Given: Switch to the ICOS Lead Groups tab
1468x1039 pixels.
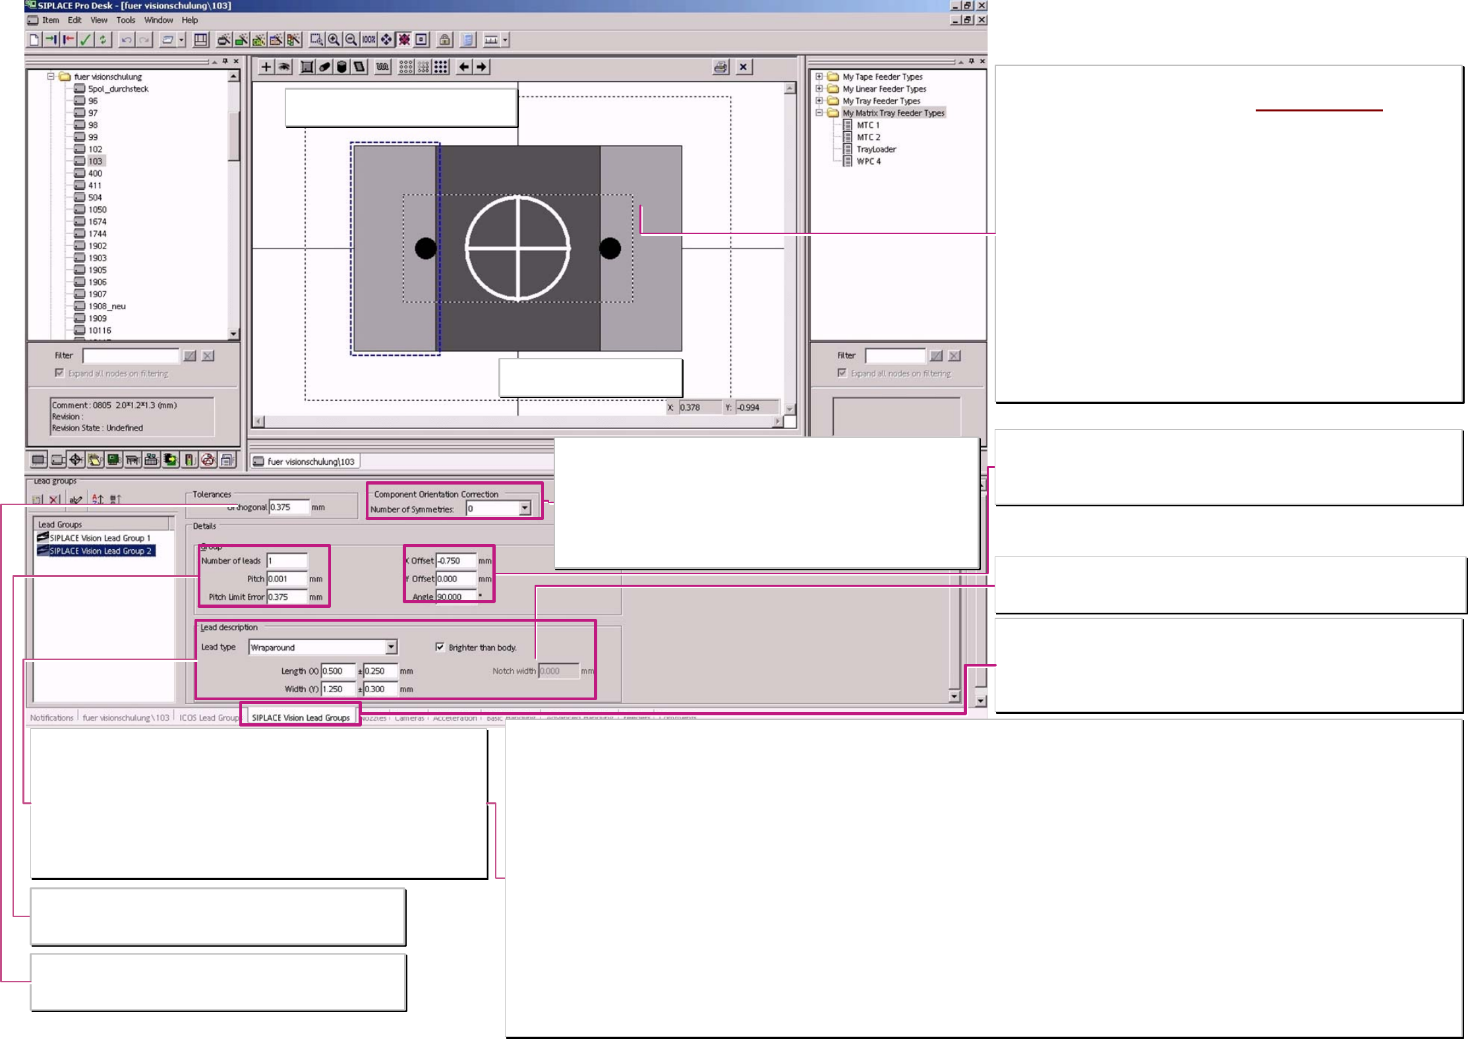Looking at the screenshot, I should pyautogui.click(x=209, y=718).
